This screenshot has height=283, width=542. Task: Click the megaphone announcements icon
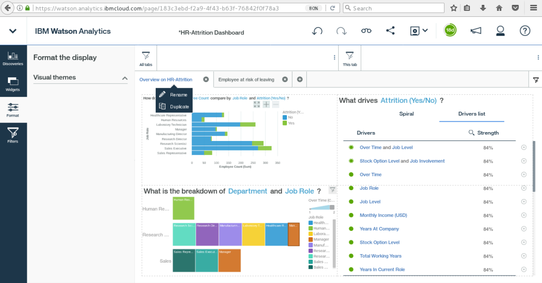[x=476, y=31]
